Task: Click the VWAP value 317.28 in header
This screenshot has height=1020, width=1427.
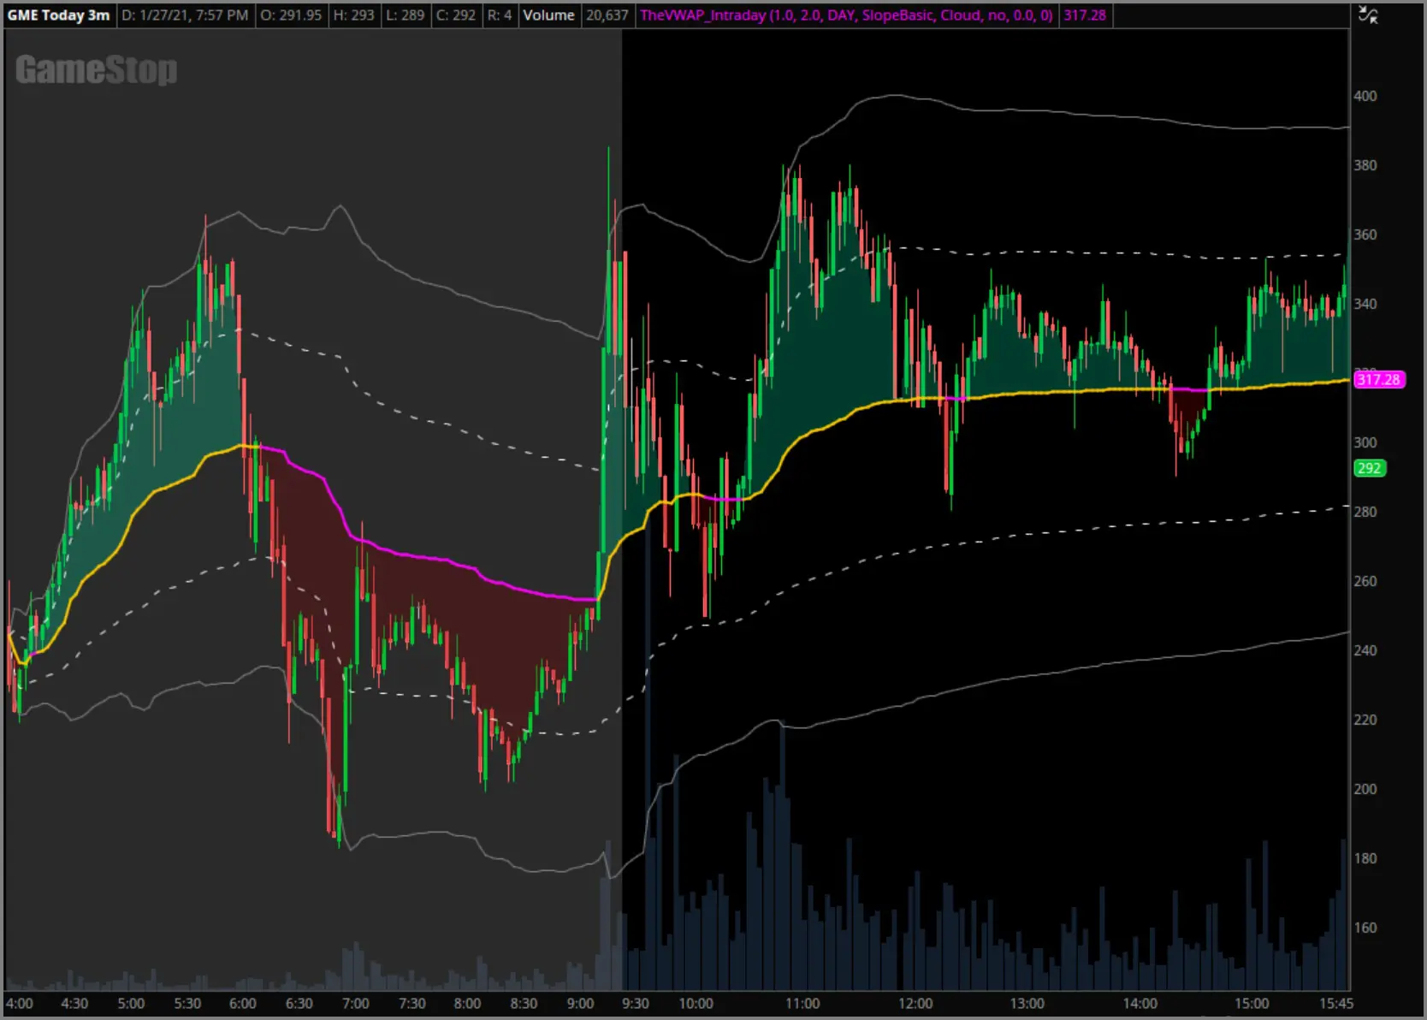Action: coord(1085,15)
